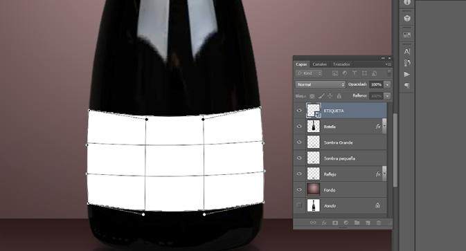466x251 pixels.
Task: Show the hidden bottom Fondo layer
Action: [x=299, y=205]
